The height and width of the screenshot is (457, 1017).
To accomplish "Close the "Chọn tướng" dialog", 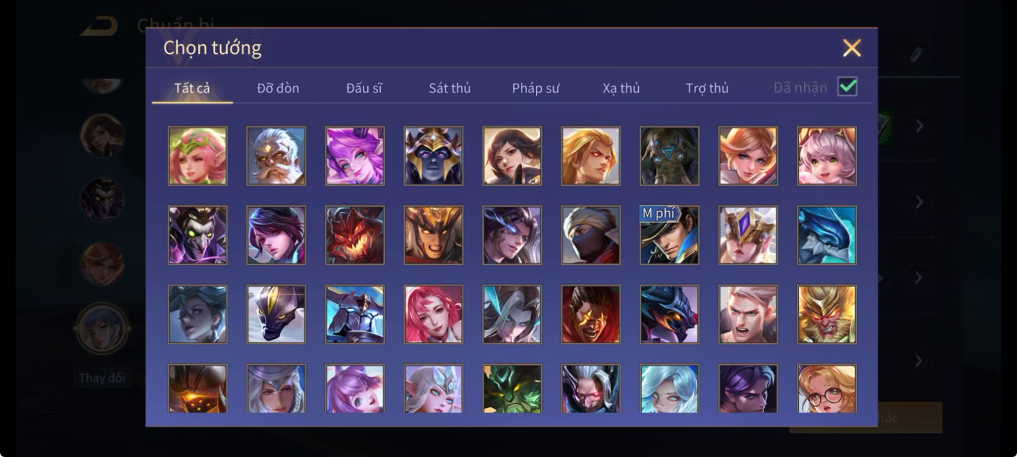I will (x=852, y=48).
